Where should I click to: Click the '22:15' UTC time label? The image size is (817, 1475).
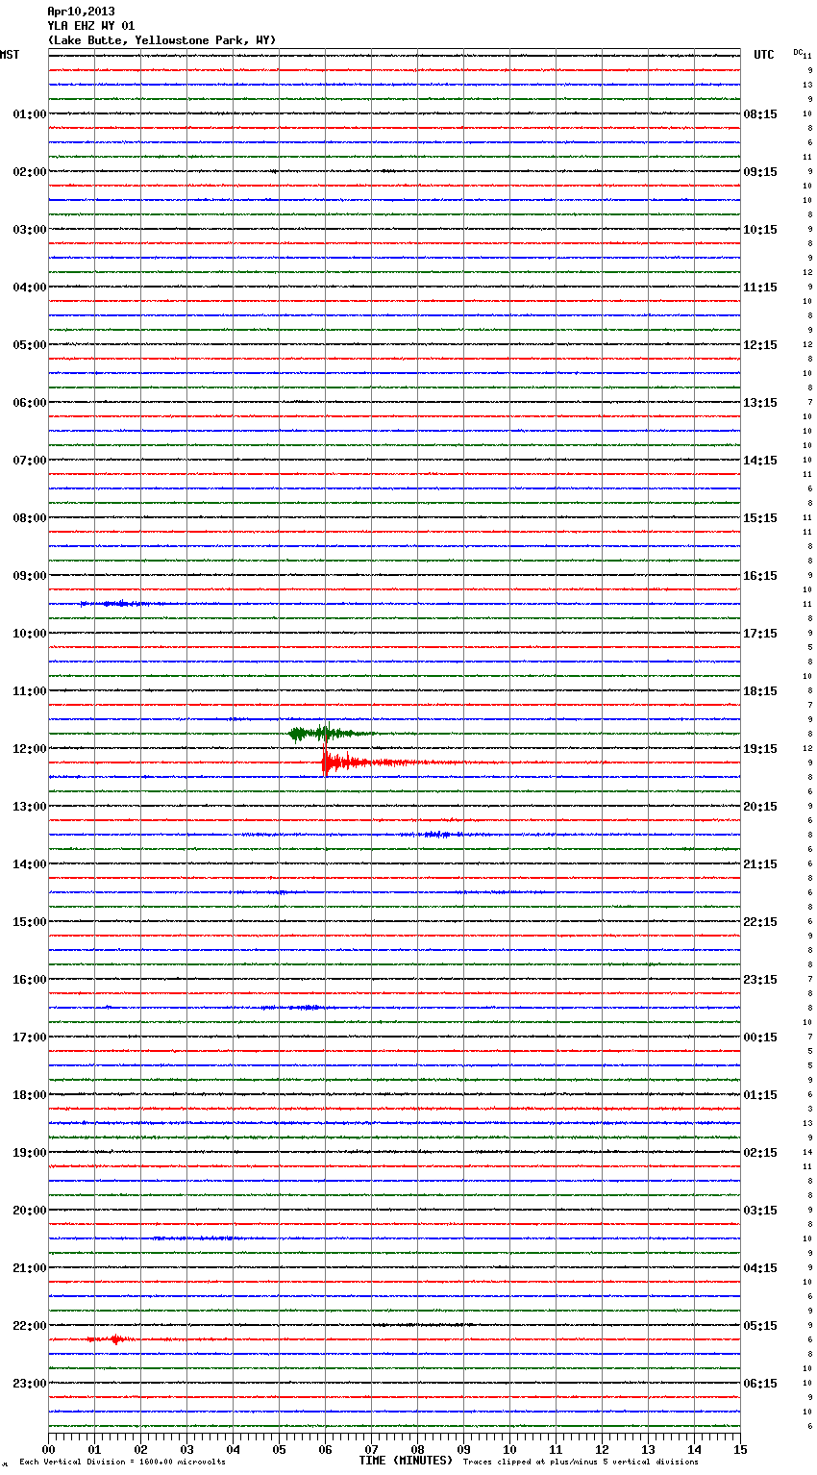(760, 922)
